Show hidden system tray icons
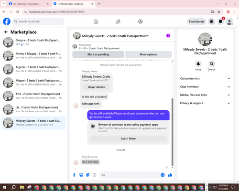The height and width of the screenshot is (191, 239). (210, 187)
